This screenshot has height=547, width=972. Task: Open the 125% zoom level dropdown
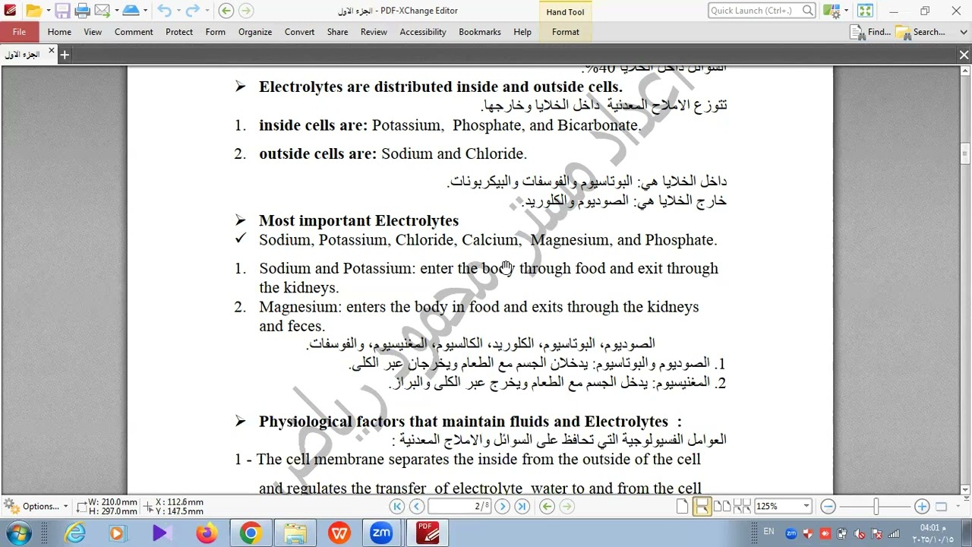[x=806, y=506]
